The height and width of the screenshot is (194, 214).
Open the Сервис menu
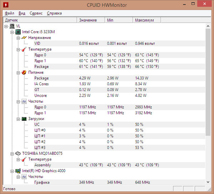[36, 13]
